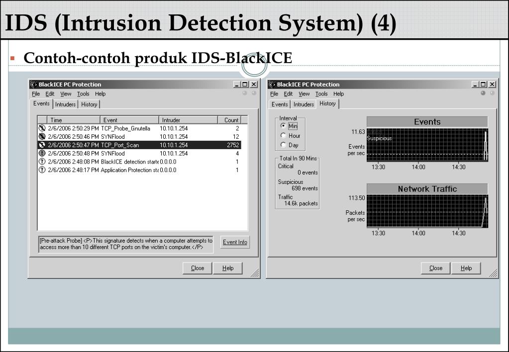Click the left window's BlackICE title bar icon
Image resolution: width=509 pixels, height=352 pixels.
[x=34, y=85]
